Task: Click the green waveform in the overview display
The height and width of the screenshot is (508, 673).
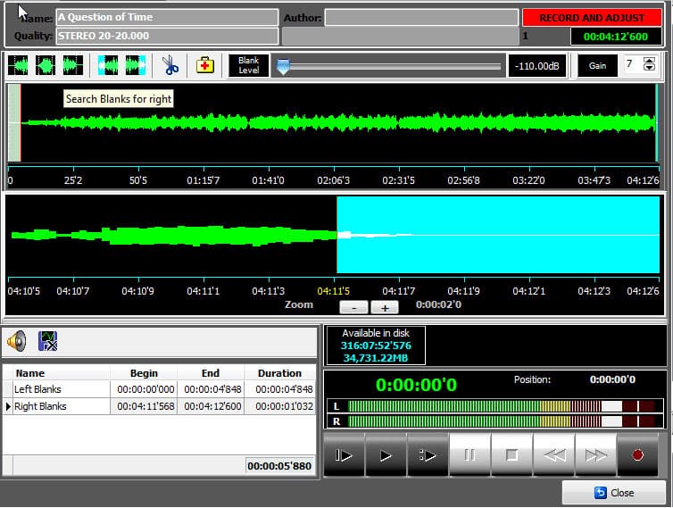Action: (x=338, y=123)
